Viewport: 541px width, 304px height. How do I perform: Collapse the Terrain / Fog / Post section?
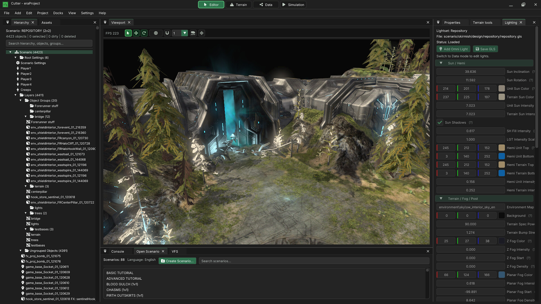point(441,198)
